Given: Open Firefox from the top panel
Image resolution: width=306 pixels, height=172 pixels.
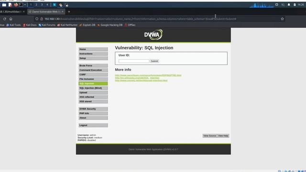Looking at the screenshot, I should 16,5.
